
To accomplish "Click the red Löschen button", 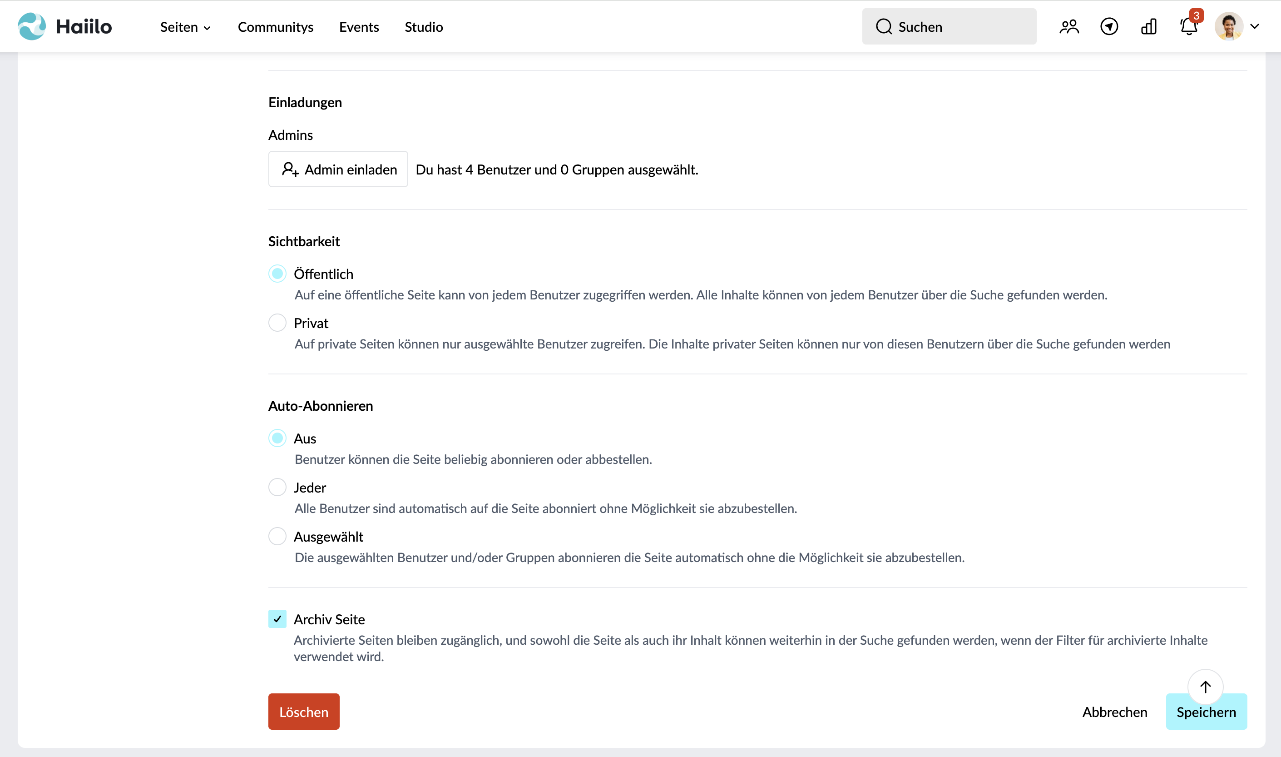I will click(304, 711).
